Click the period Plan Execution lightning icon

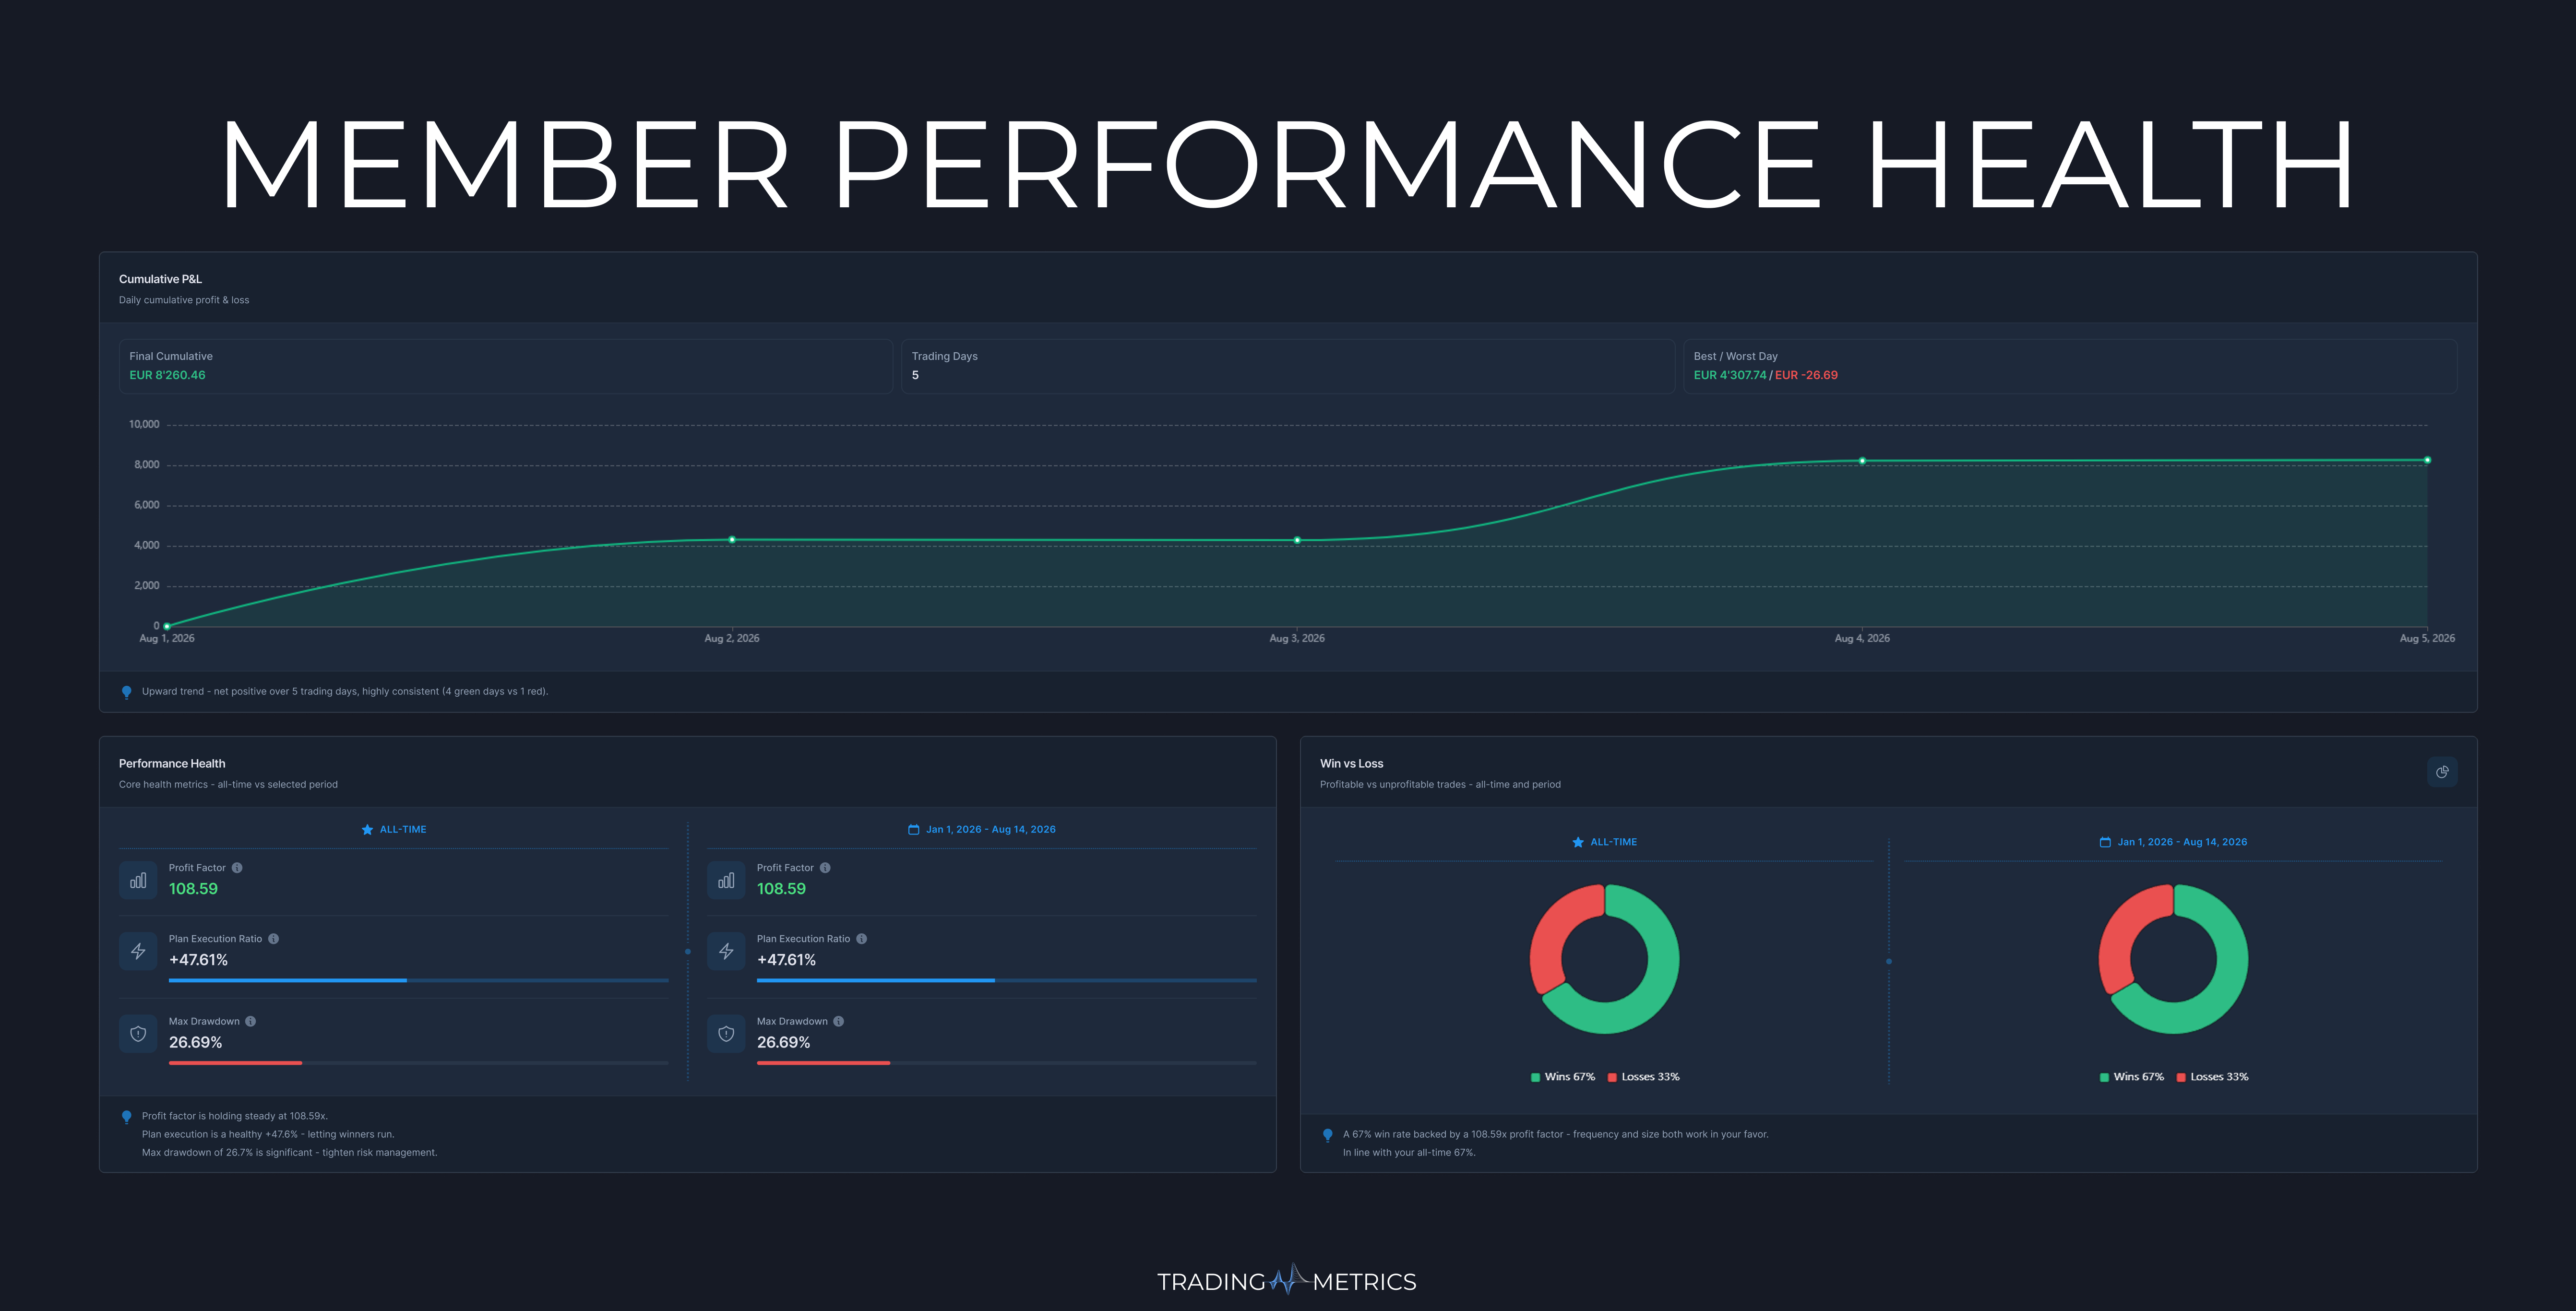click(x=726, y=951)
